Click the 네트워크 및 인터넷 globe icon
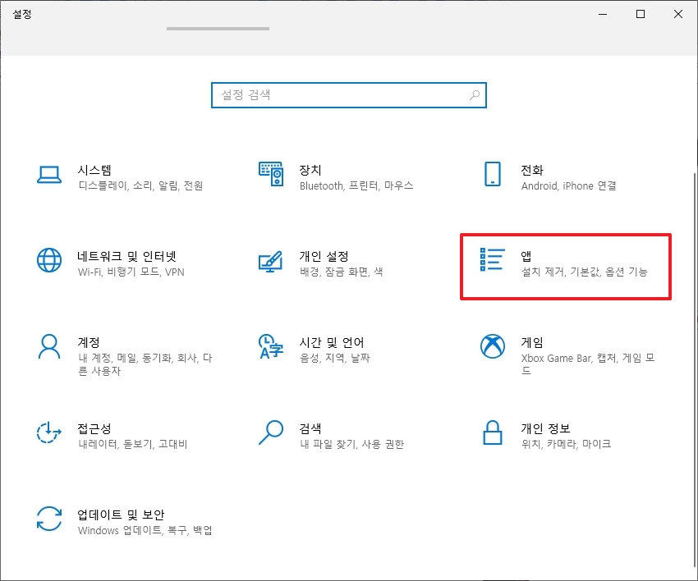 click(49, 260)
